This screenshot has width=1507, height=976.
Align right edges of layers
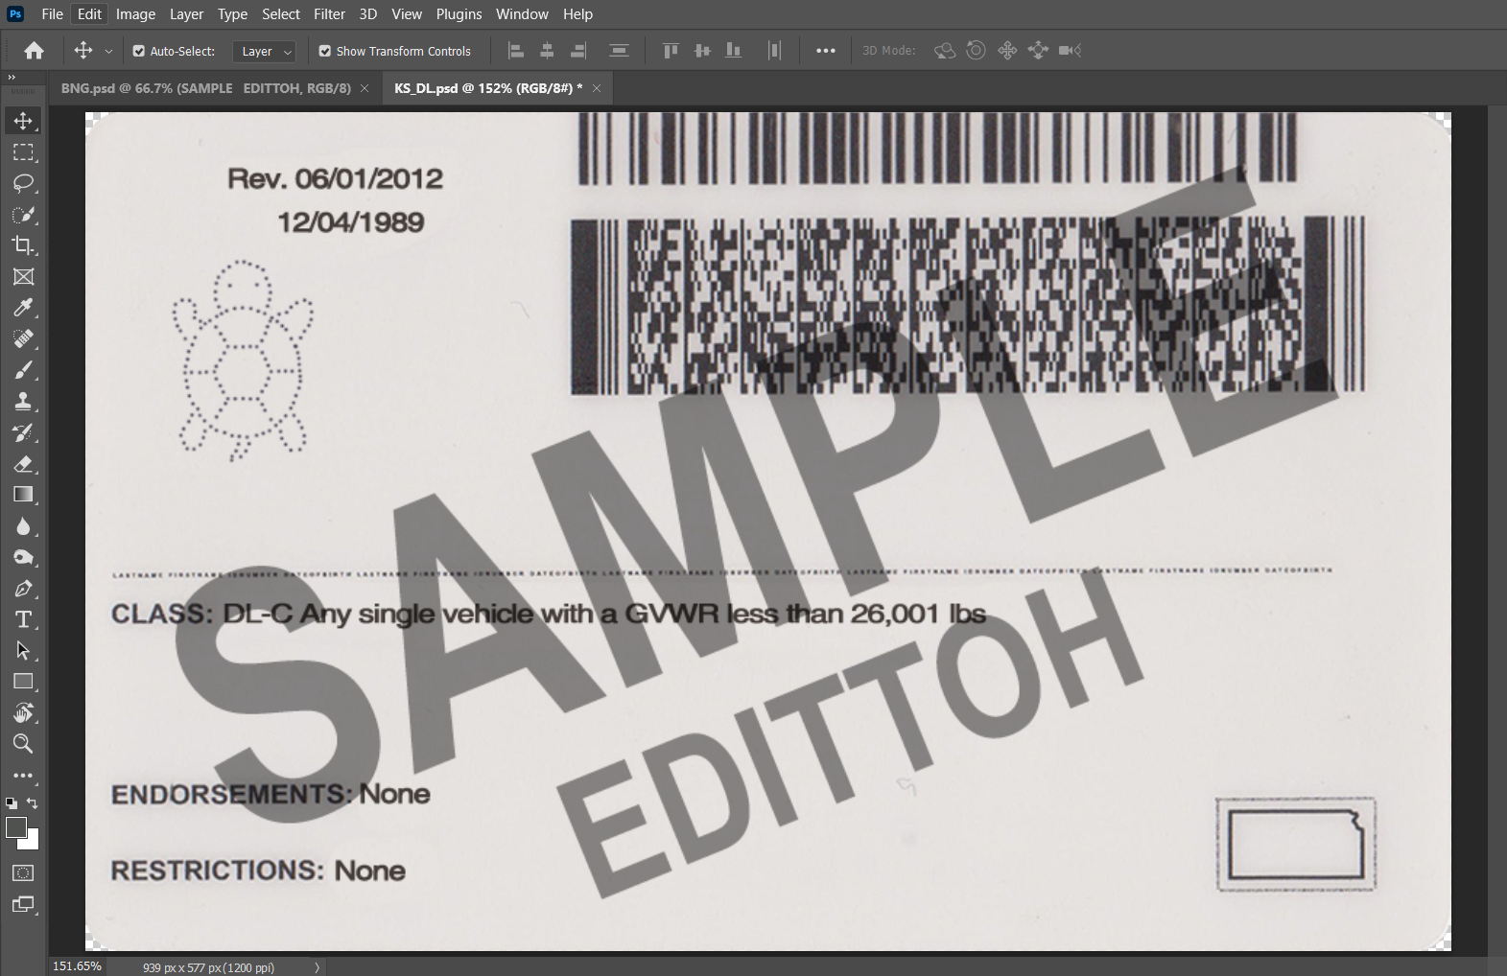[578, 51]
